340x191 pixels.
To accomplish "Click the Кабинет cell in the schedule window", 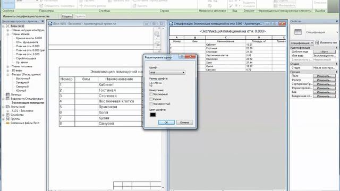I will pos(225,45).
